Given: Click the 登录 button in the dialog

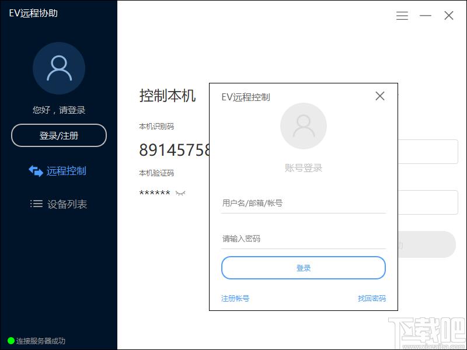Looking at the screenshot, I should [304, 268].
